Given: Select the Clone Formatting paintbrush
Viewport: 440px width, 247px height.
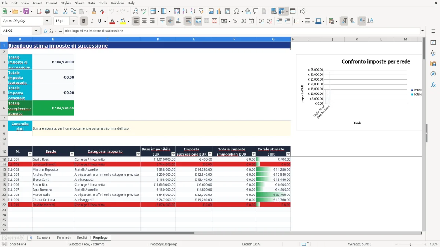Looking at the screenshot, I should point(94,11).
